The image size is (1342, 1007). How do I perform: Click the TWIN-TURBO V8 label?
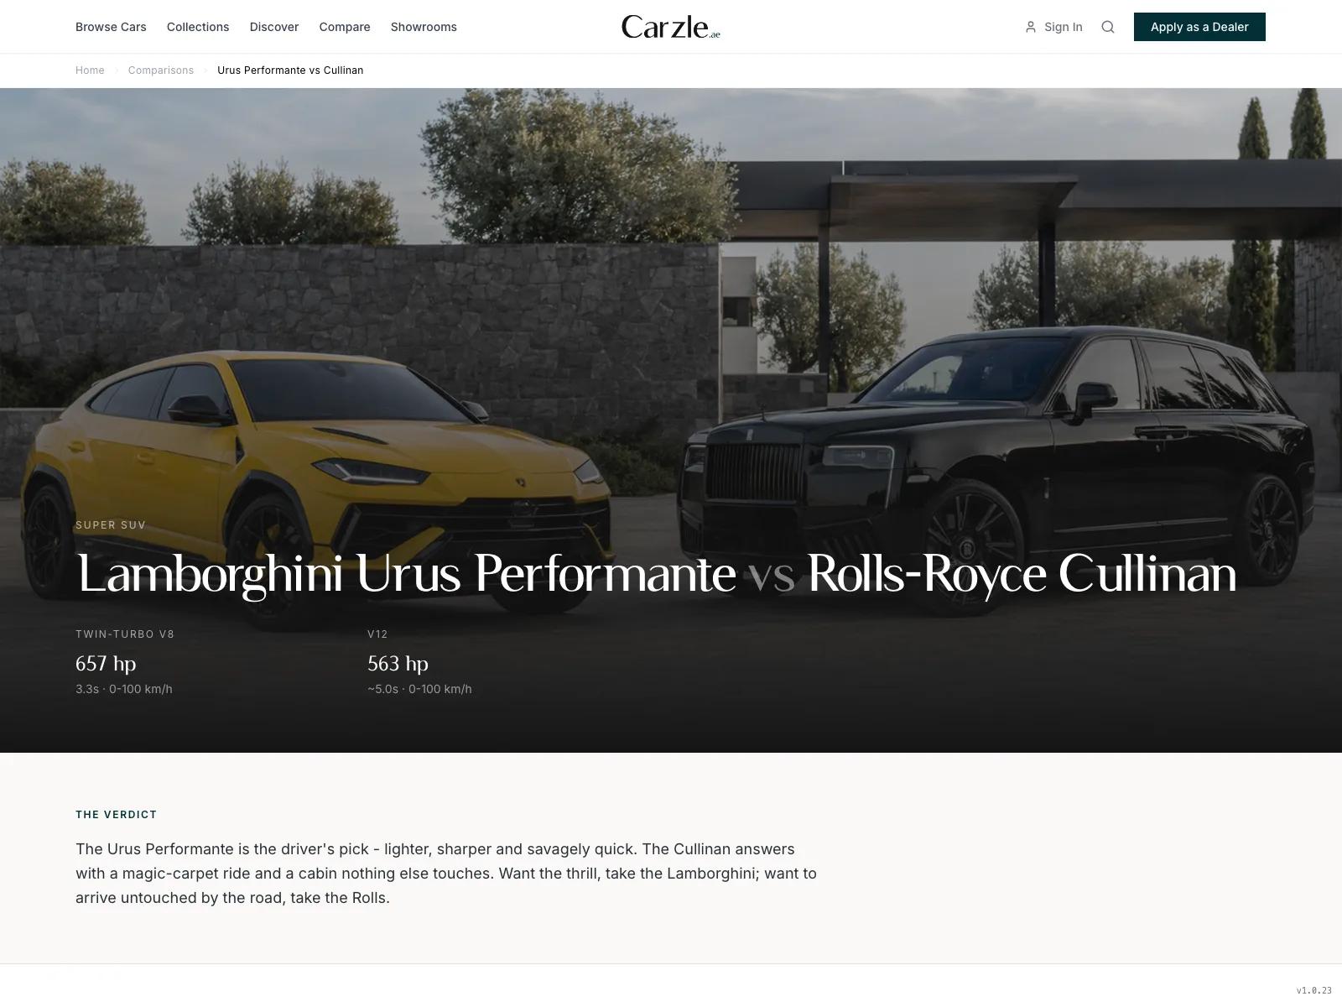point(125,634)
